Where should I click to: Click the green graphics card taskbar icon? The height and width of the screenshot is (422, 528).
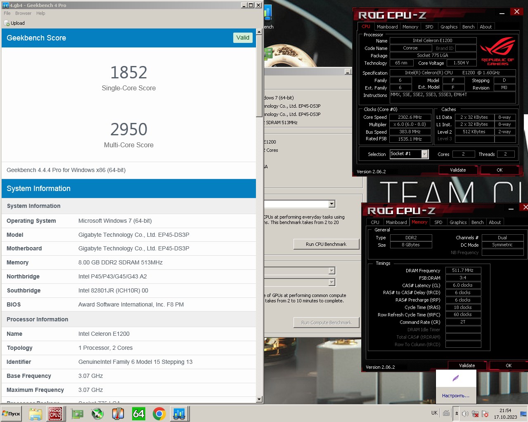(x=77, y=414)
